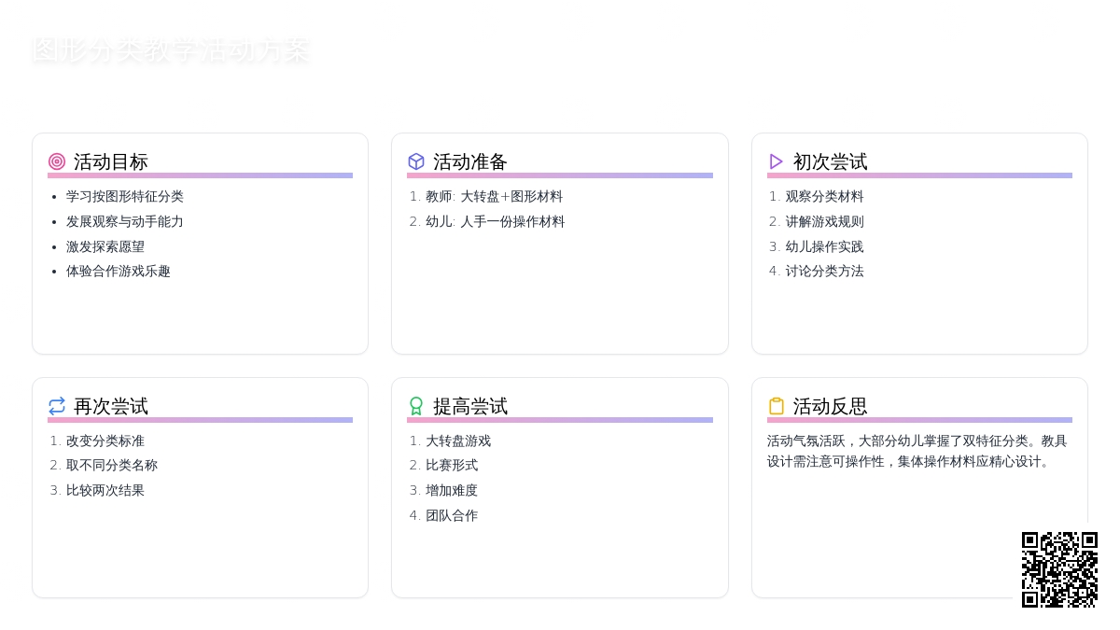The height and width of the screenshot is (630, 1120).
Task: Click the bullet 激发探索愿望
Action: click(x=105, y=247)
